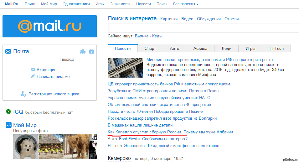Open 10-ядерный смартфон exclusive article

[x=172, y=146]
